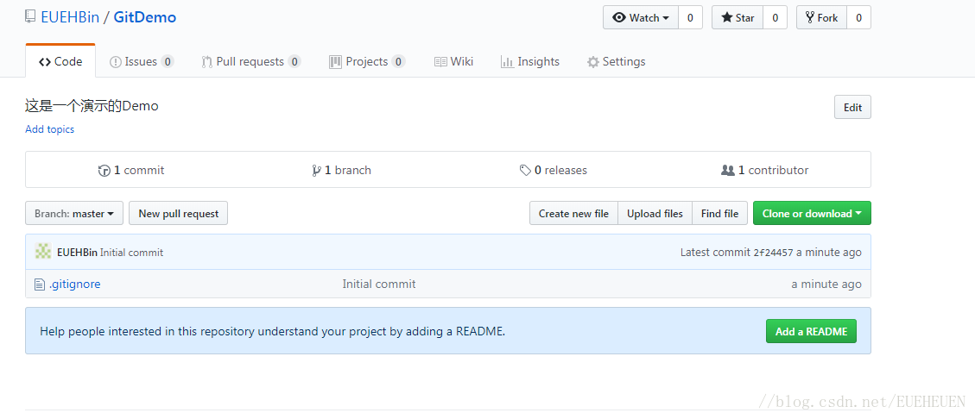The image size is (975, 419).
Task: Open the Pull requests tab
Action: (251, 61)
